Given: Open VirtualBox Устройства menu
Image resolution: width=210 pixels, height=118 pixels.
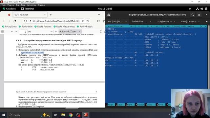Looking at the screenshot, I should pyautogui.click(x=31, y=5).
